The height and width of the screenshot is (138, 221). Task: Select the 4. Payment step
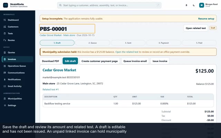click(x=164, y=43)
